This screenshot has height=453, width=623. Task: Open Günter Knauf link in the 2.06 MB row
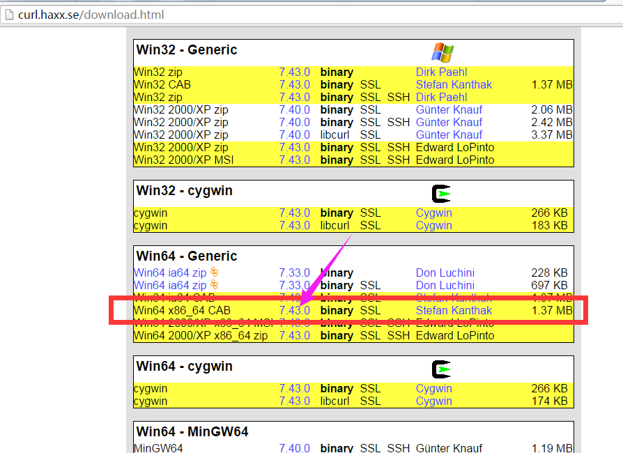(449, 109)
